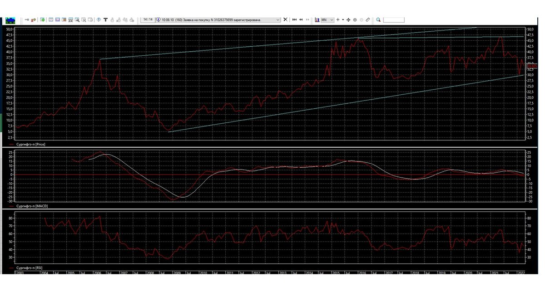Click the Сургнфгз-п [Price] legend label
This screenshot has height=306, width=545.
(x=30, y=144)
